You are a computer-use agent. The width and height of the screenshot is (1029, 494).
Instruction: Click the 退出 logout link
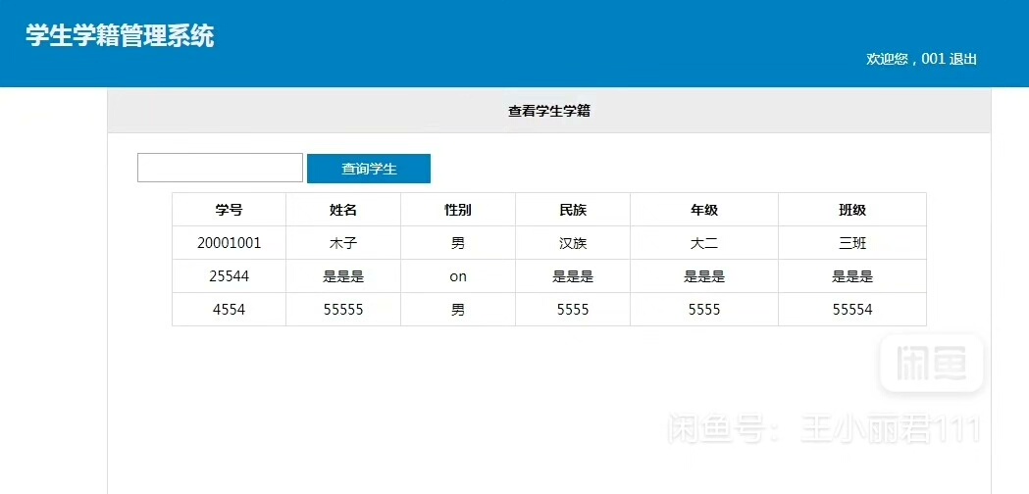[x=962, y=59]
